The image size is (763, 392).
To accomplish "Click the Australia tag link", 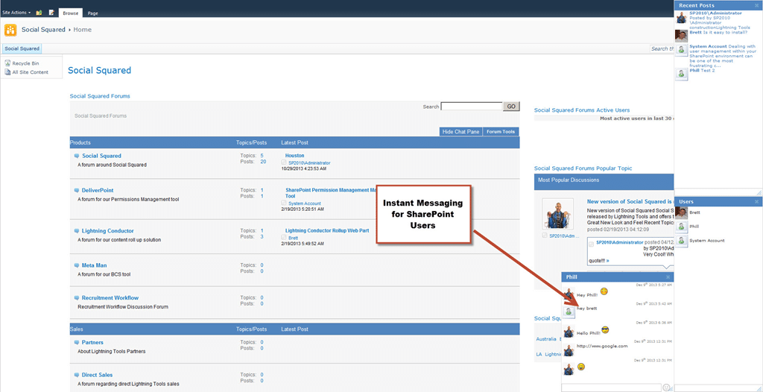I will (546, 339).
